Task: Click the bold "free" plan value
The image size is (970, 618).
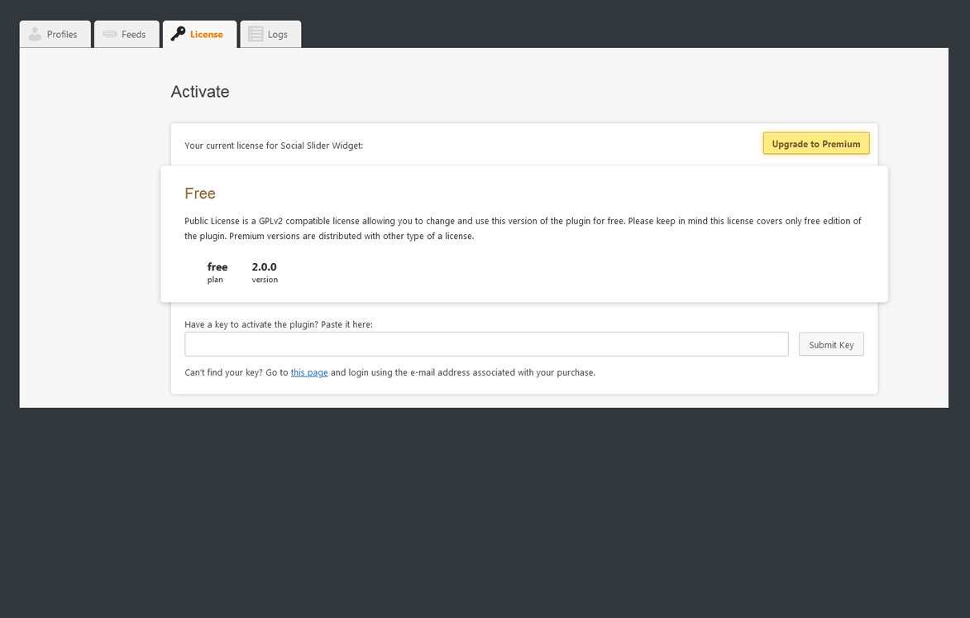Action: (217, 267)
